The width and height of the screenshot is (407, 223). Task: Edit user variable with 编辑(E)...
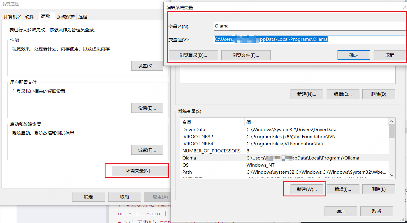[343, 94]
